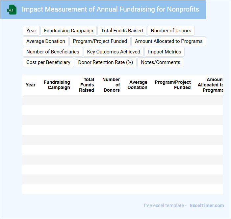Viewport: 231px width, 219px height.
Task: Click the Impact Metrics tag
Action: [x=165, y=52]
